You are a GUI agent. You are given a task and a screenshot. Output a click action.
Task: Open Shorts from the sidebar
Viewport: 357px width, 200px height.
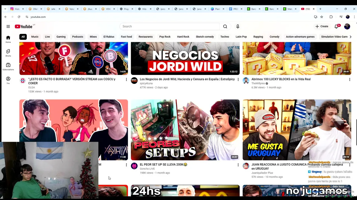[x=8, y=53]
